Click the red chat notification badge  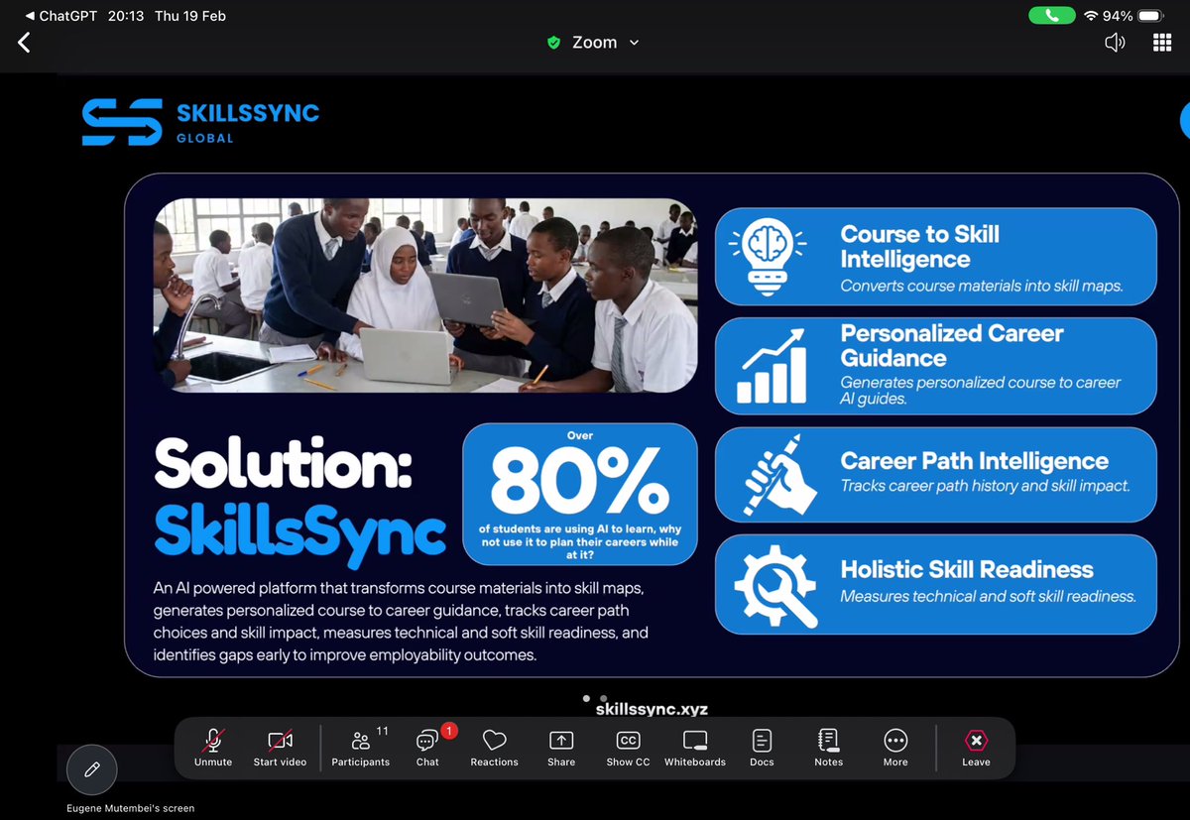coord(448,731)
